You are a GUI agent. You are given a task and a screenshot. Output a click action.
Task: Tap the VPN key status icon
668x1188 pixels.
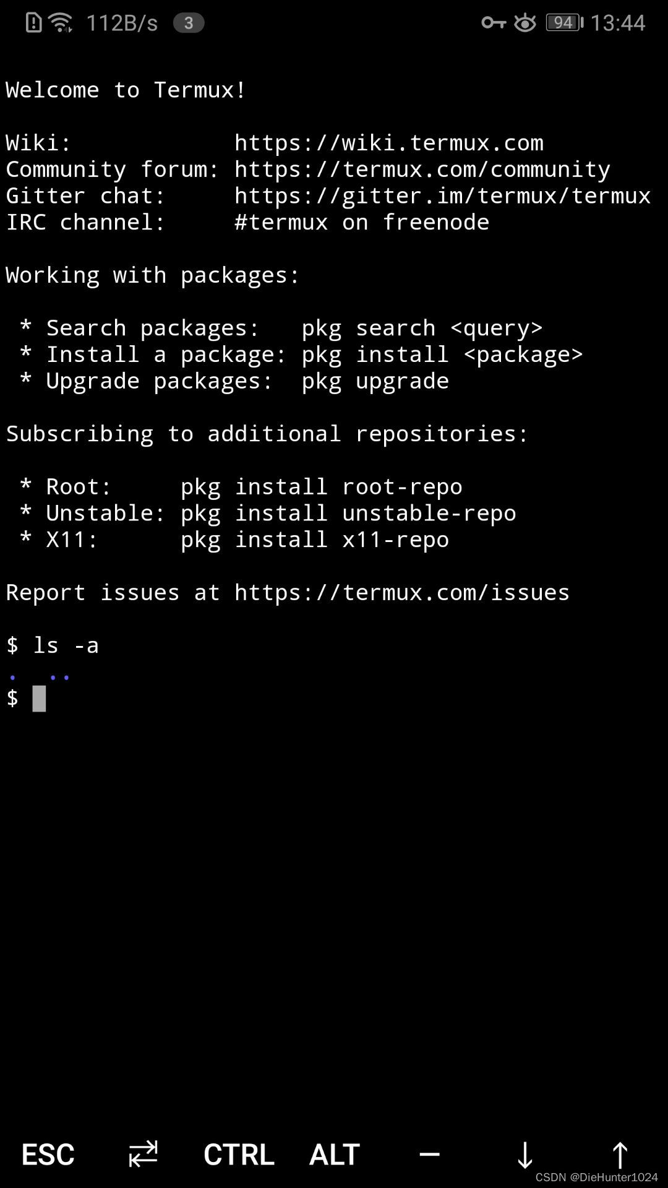pos(494,23)
